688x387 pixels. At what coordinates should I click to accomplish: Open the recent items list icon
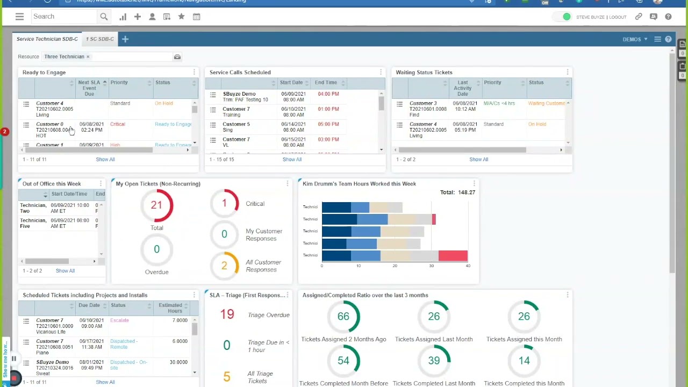[167, 17]
